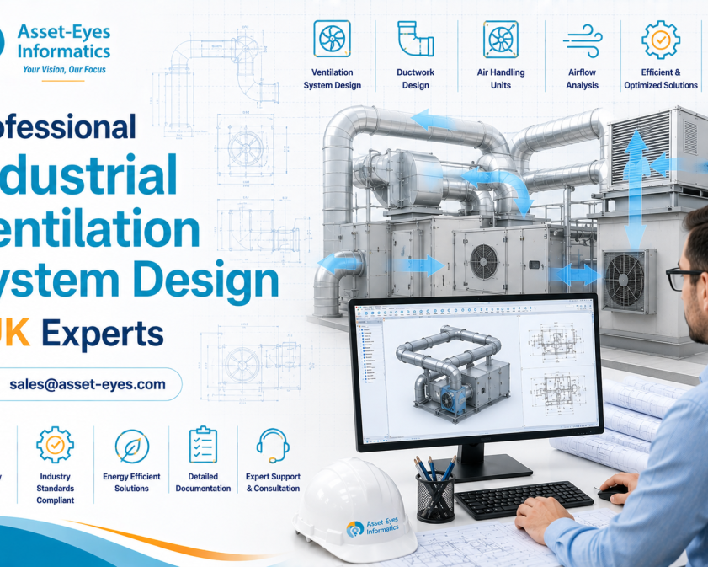Click the Air Handling Units fan icon

500,39
